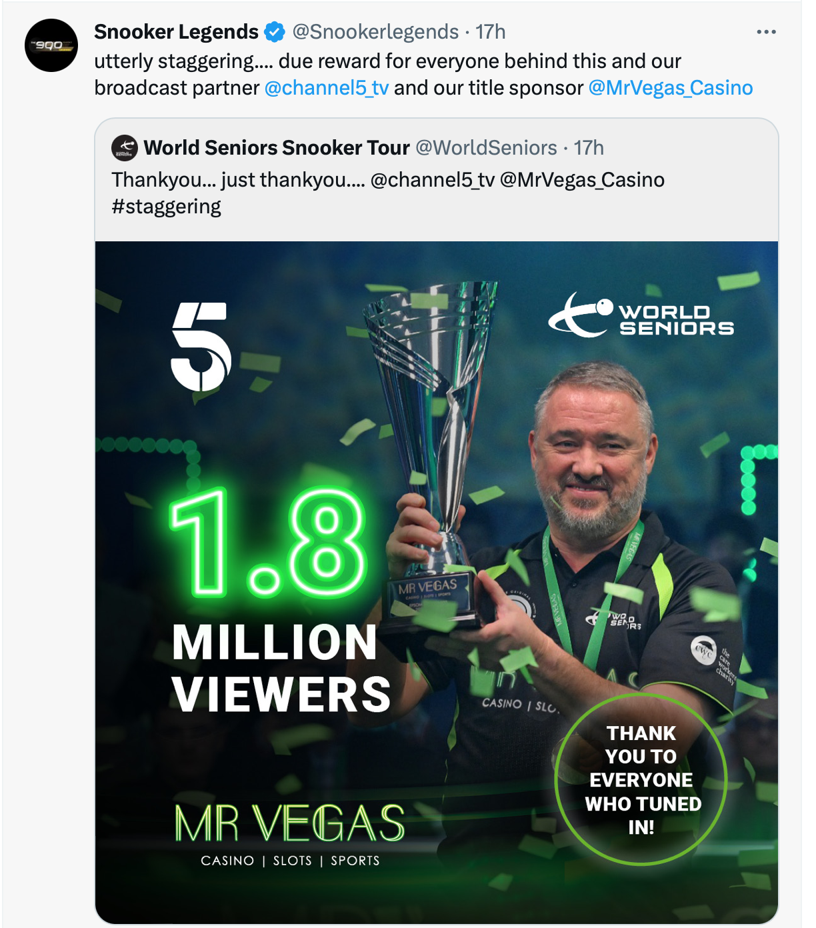Click the World Seniors logo in image
816x928 pixels.
coord(641,315)
